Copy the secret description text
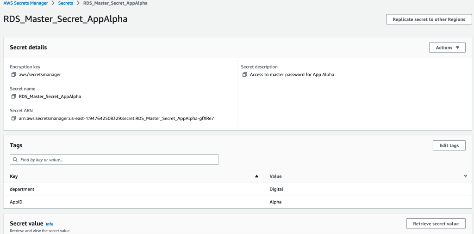Screen dimensions: 474x234 pos(245,74)
